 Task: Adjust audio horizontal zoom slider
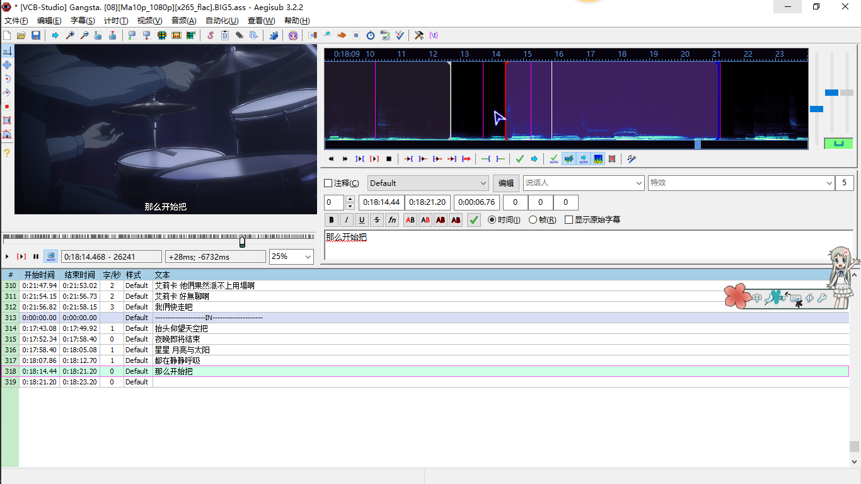(x=816, y=109)
